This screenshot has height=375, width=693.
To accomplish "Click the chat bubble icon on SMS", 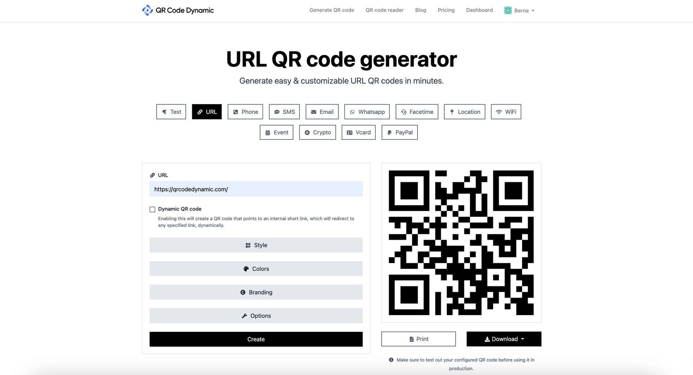I will coord(277,112).
